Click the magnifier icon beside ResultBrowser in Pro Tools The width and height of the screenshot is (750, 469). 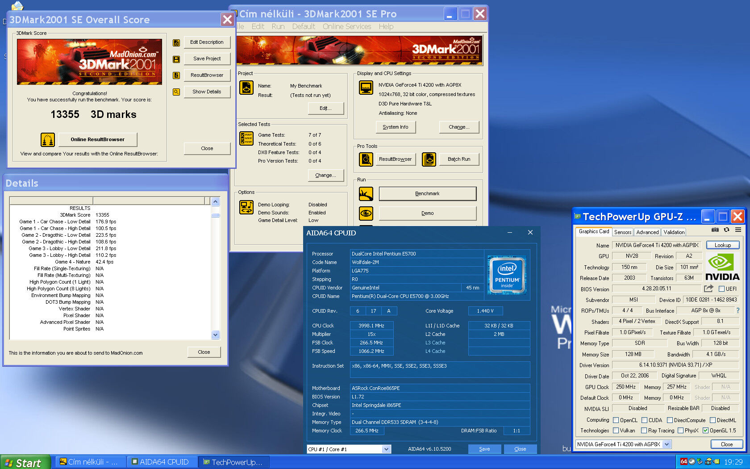[366, 159]
